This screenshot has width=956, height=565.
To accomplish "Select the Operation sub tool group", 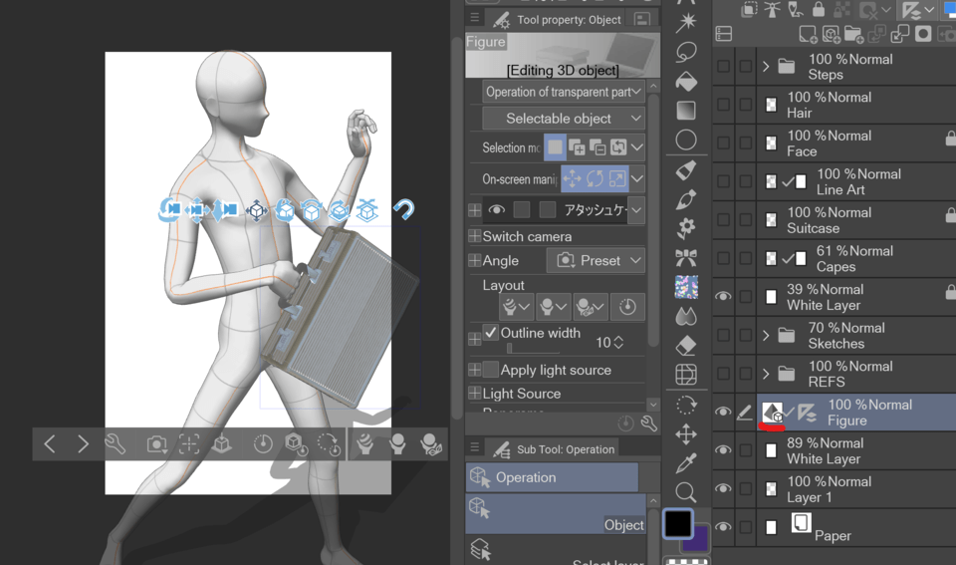I will point(552,477).
